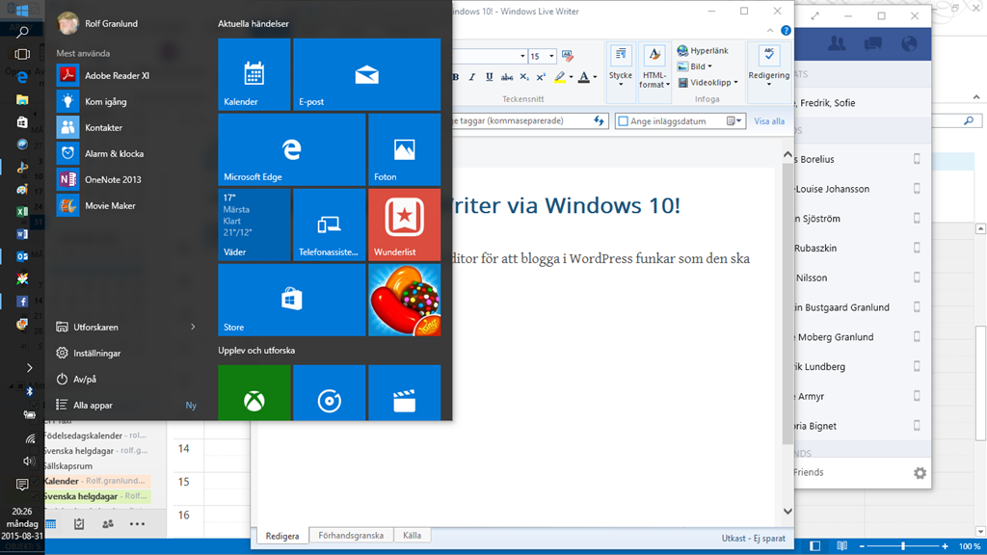Click the zoom slider in status bar
Viewport: 987px width, 555px height.
[x=903, y=546]
